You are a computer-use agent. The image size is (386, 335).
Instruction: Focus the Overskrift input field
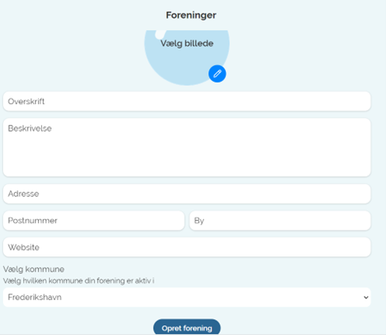click(187, 102)
